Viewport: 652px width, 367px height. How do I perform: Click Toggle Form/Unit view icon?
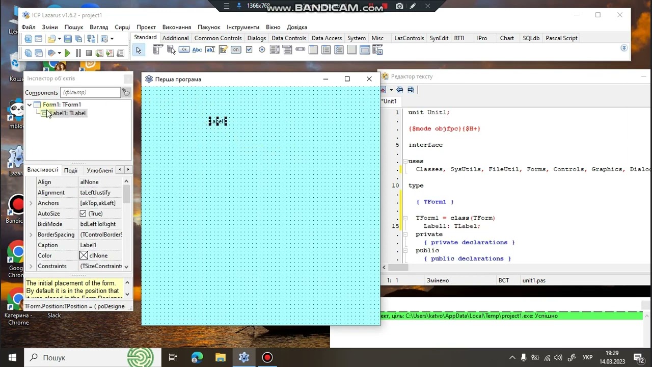point(91,39)
